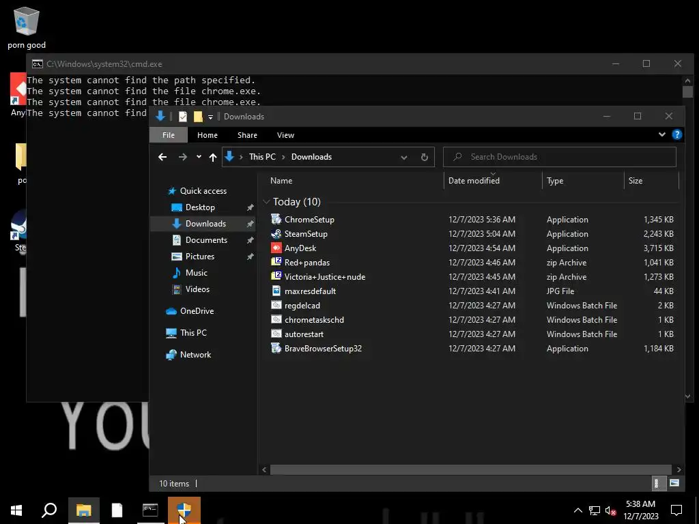Sort by the Type column header

(x=555, y=180)
